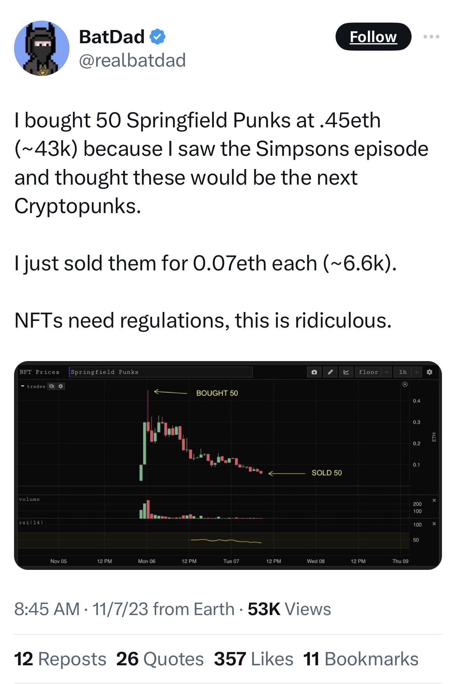Screen dimensions: 456x684
Task: Click the blue verified badge
Action: pyautogui.click(x=158, y=37)
